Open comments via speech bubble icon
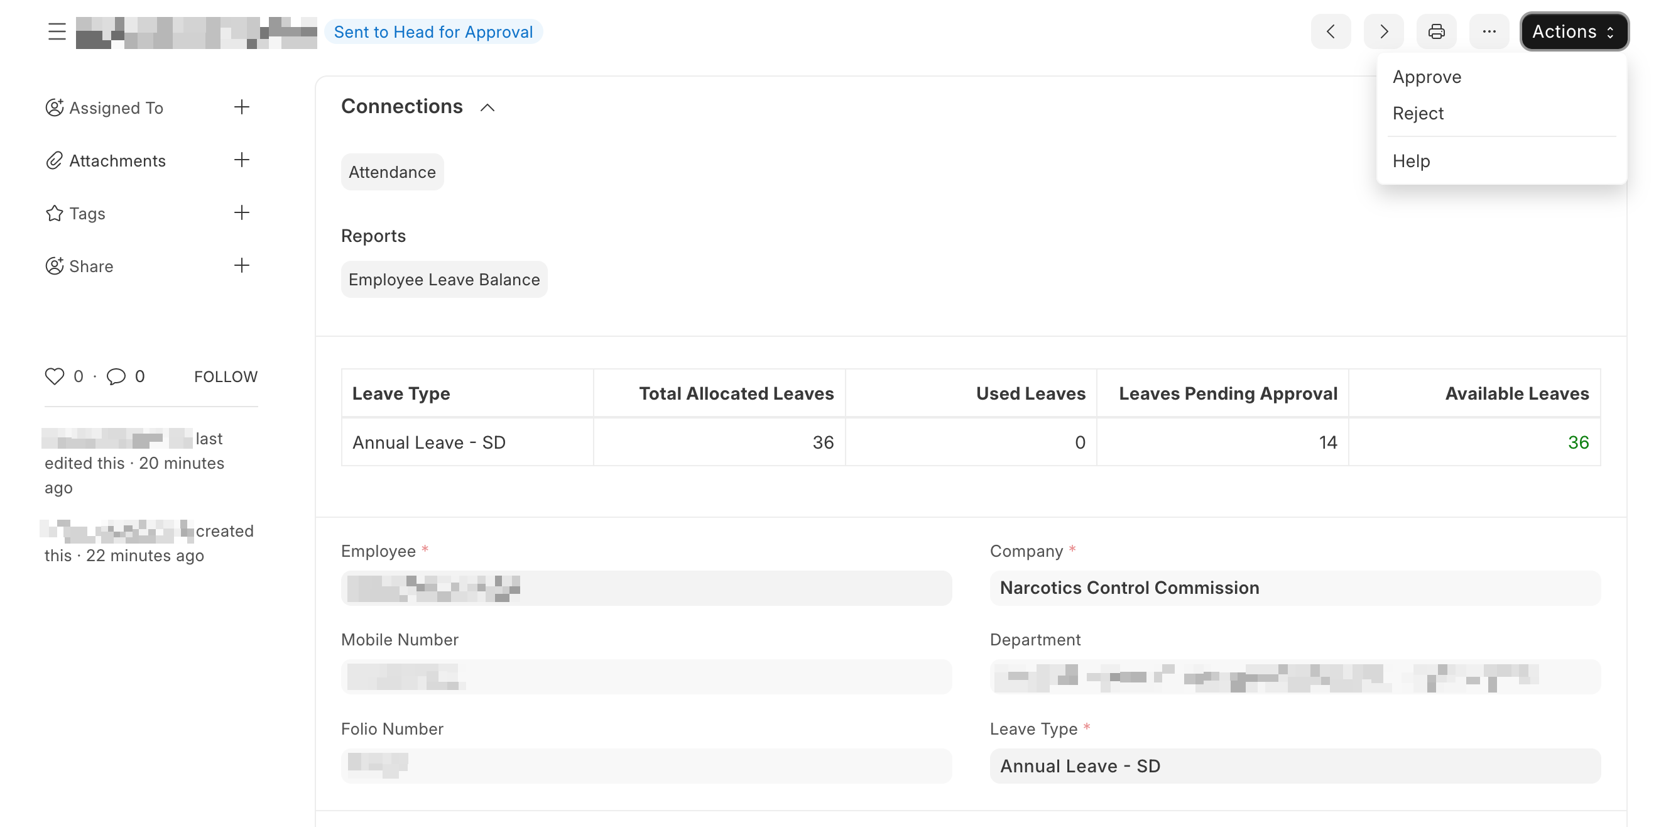The height and width of the screenshot is (827, 1666). pos(116,376)
